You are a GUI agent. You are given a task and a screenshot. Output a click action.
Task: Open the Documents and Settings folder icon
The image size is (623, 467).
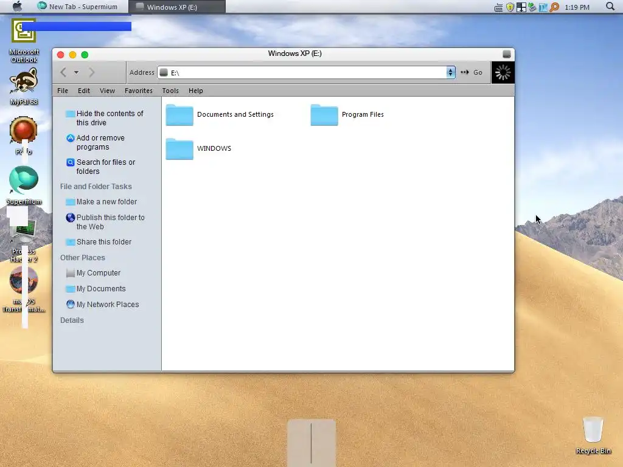tap(179, 115)
